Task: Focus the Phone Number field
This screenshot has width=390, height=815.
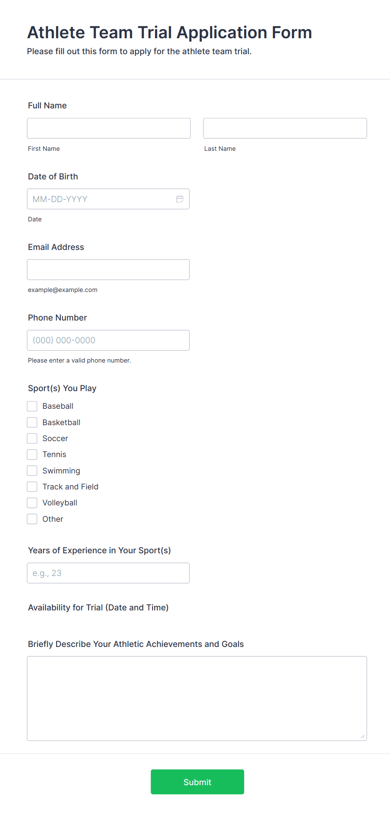Action: pos(108,340)
